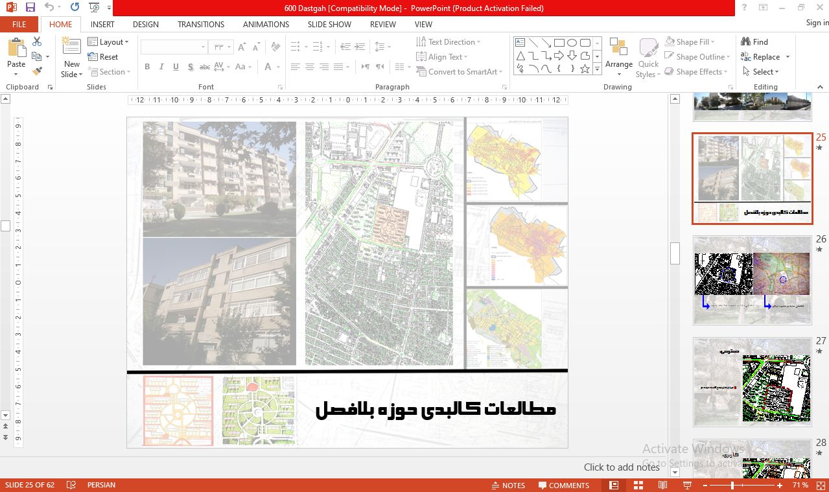The width and height of the screenshot is (829, 492).
Task: Switch to Slide Sorter view
Action: point(638,485)
